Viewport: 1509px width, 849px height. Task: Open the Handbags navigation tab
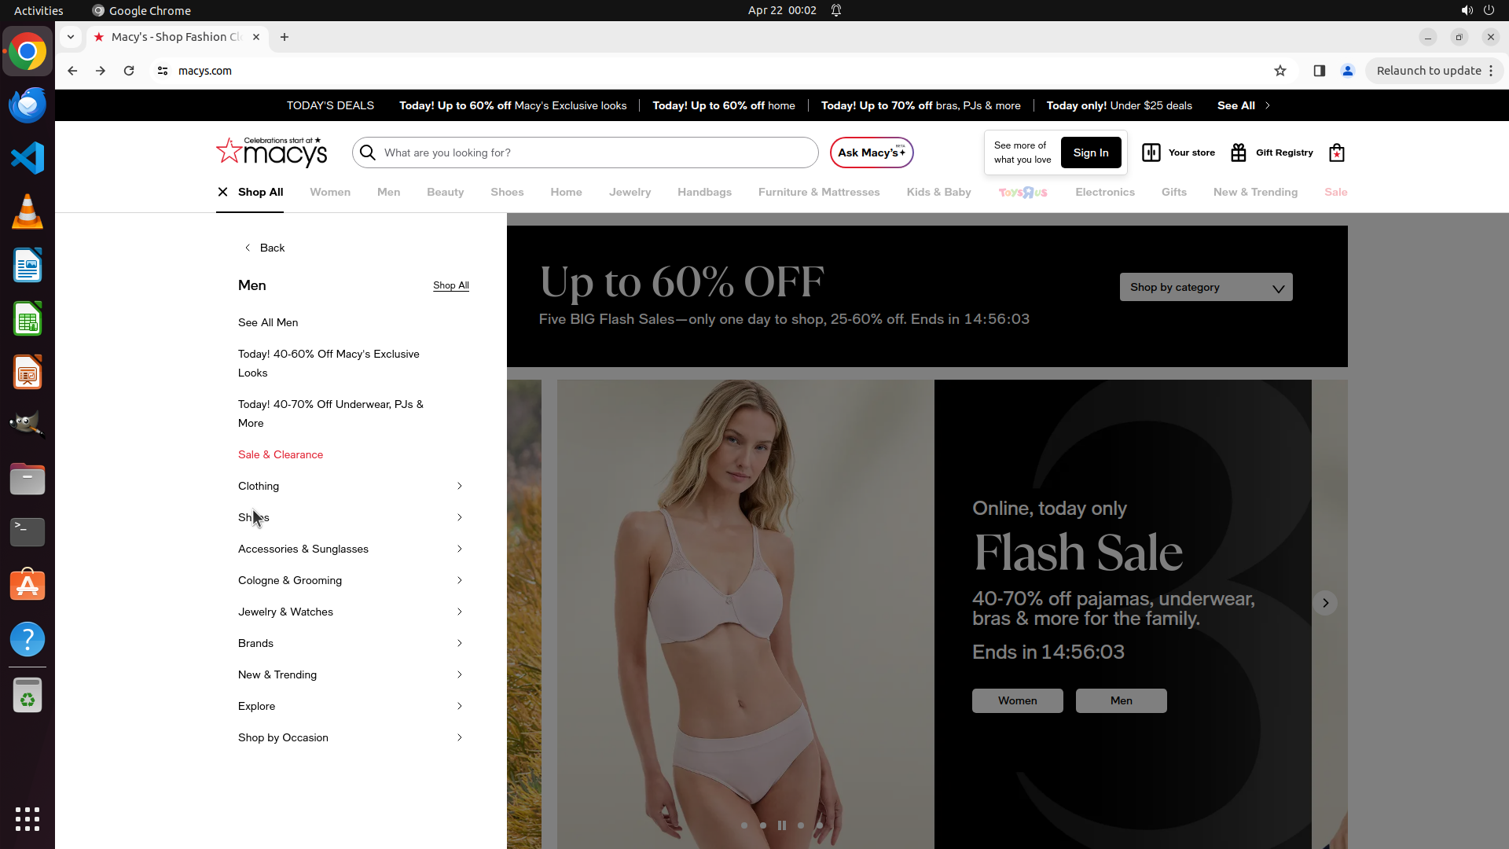pyautogui.click(x=704, y=192)
